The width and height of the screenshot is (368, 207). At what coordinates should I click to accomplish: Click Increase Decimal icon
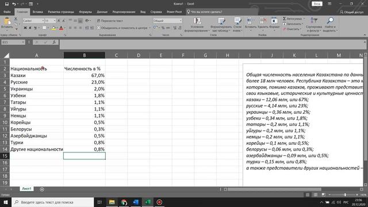point(175,28)
